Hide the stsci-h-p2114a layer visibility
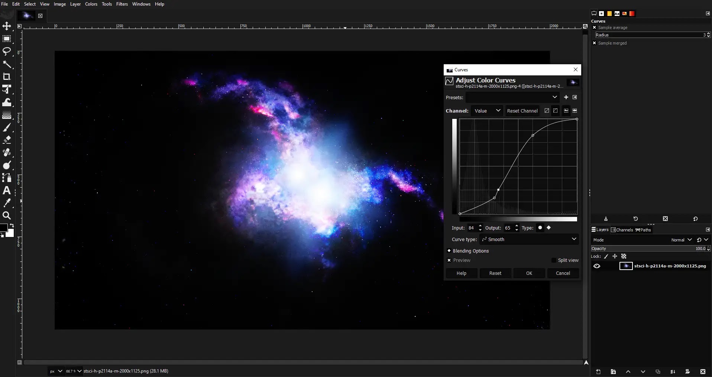Viewport: 712px width, 377px height. pos(597,266)
